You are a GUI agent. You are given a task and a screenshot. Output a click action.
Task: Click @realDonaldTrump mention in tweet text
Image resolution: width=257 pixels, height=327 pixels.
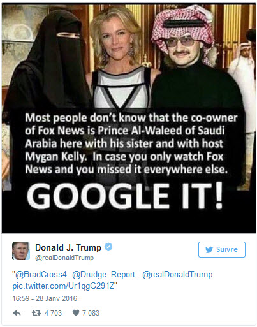[x=177, y=275]
